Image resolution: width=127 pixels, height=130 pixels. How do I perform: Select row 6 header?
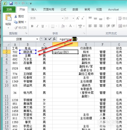tap(7, 68)
